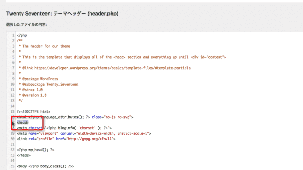The height and width of the screenshot is (170, 303).
Task: Click the meta viewport line
Action: (x=84, y=133)
